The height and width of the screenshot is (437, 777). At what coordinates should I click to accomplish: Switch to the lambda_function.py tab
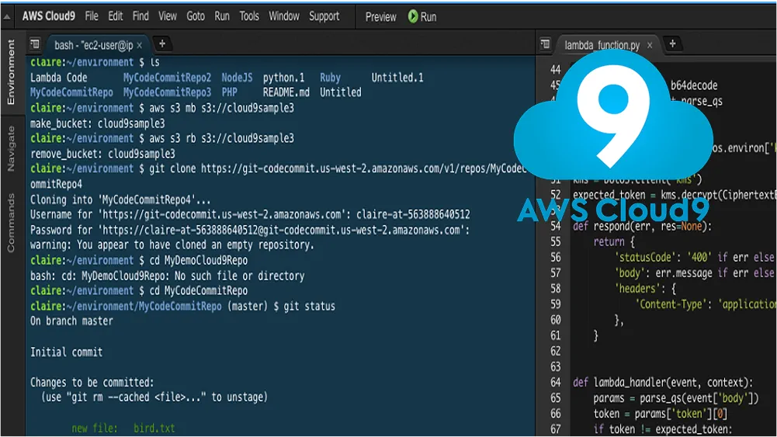pos(601,45)
